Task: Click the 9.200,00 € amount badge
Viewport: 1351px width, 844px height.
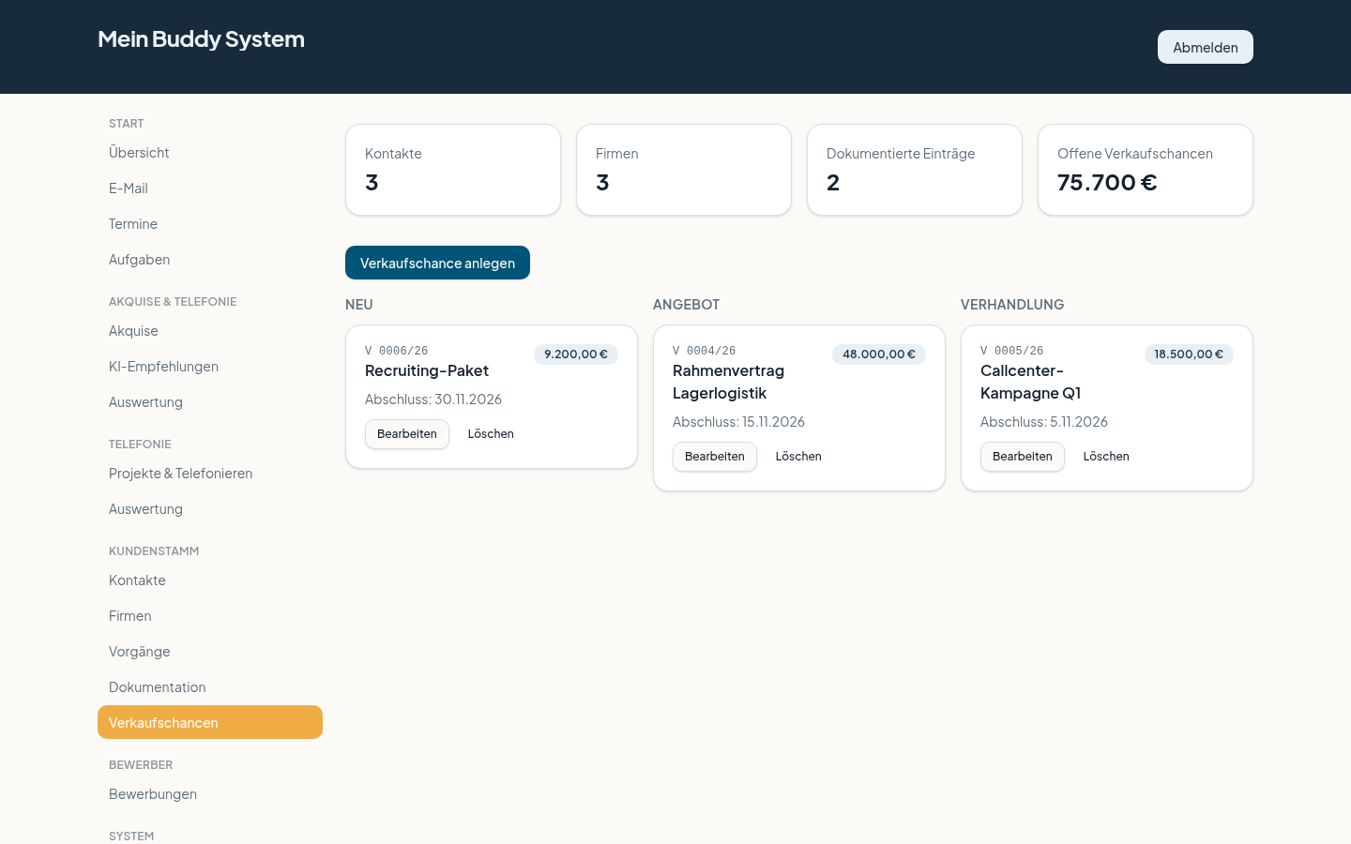Action: (x=576, y=354)
